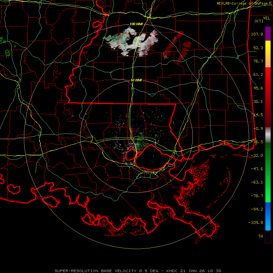Select the -94.2 legend value
This screenshot has width=273, height=273.
(x=257, y=209)
